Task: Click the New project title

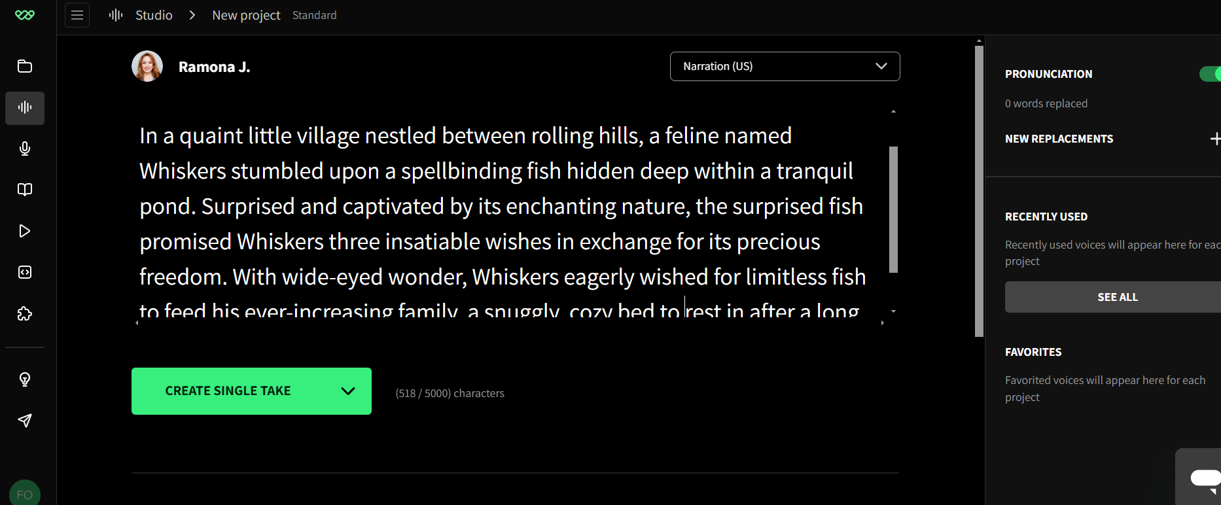Action: (246, 15)
